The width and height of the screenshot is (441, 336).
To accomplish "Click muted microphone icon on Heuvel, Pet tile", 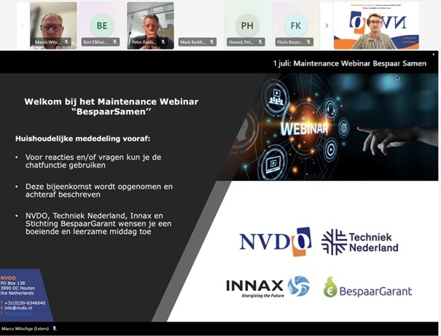I will [260, 42].
